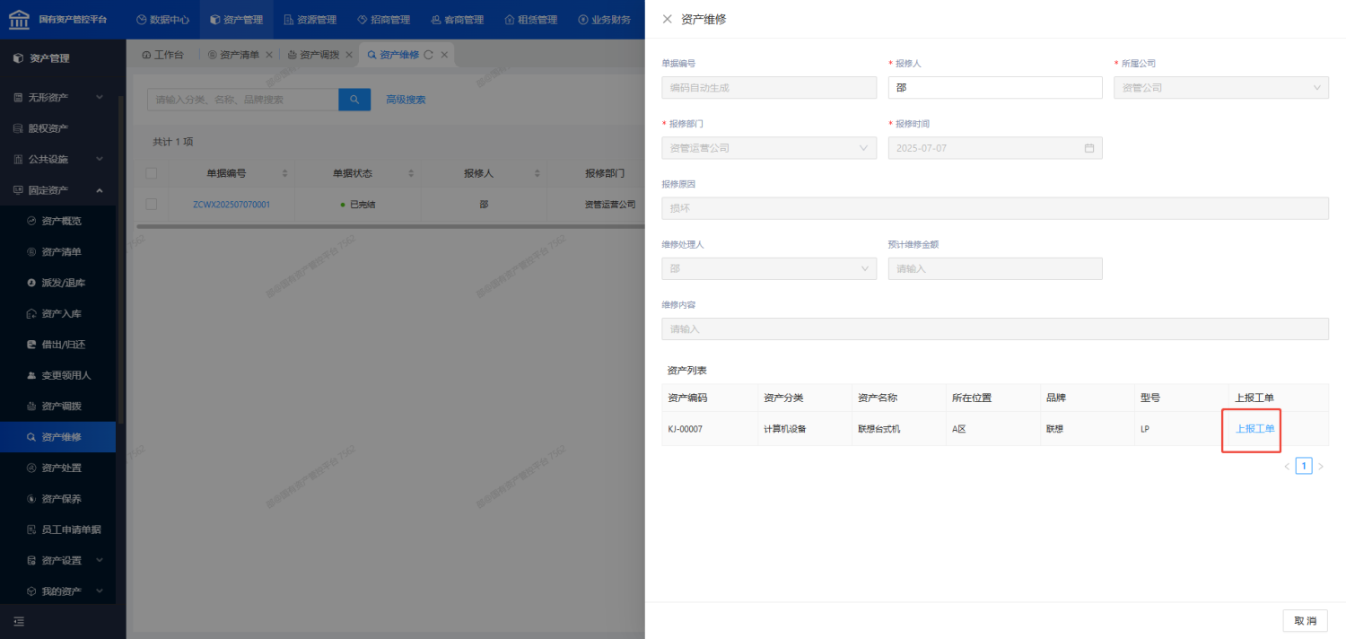Click the 报修时间 calendar icon
Screen dimensions: 1346x639
(x=1089, y=148)
